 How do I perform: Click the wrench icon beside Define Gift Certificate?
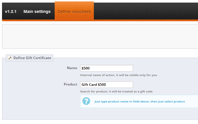coord(10,58)
